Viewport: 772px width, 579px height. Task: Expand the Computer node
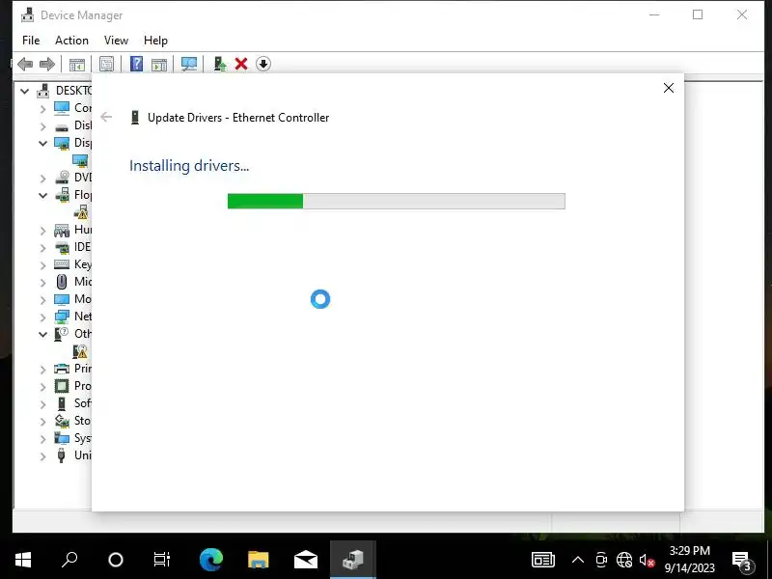(x=42, y=109)
